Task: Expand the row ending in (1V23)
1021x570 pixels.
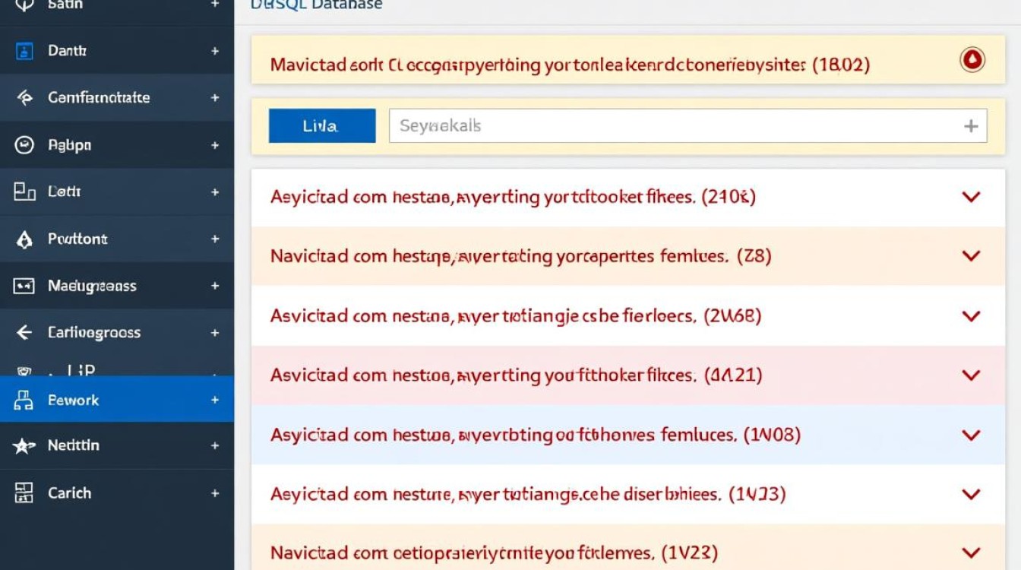Action: coord(971,553)
